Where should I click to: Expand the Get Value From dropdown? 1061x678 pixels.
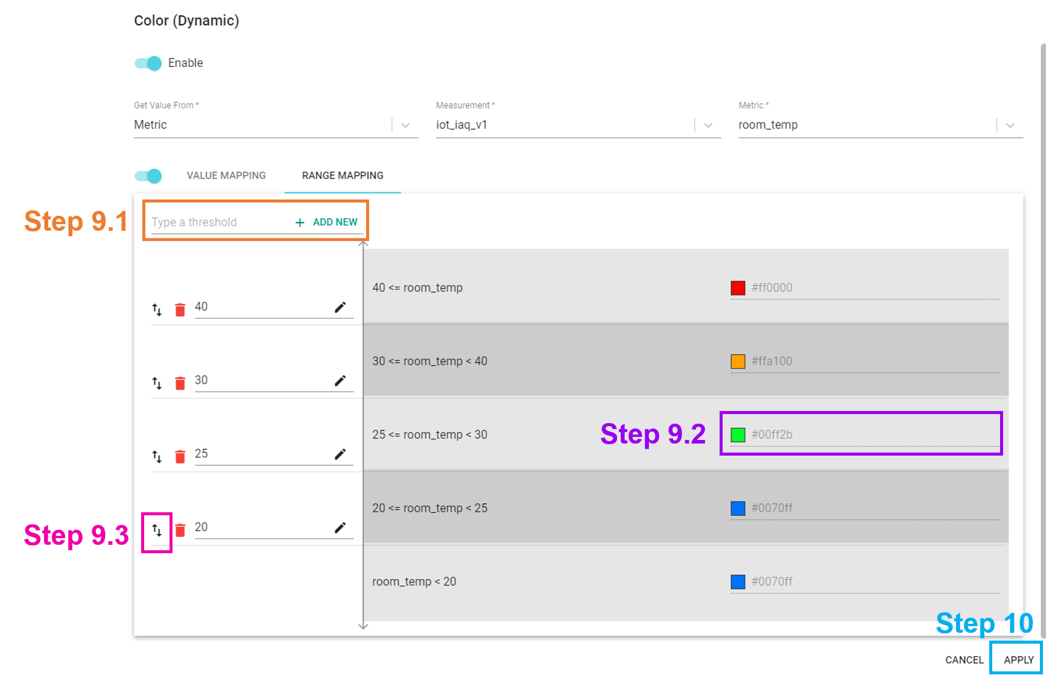276,125
